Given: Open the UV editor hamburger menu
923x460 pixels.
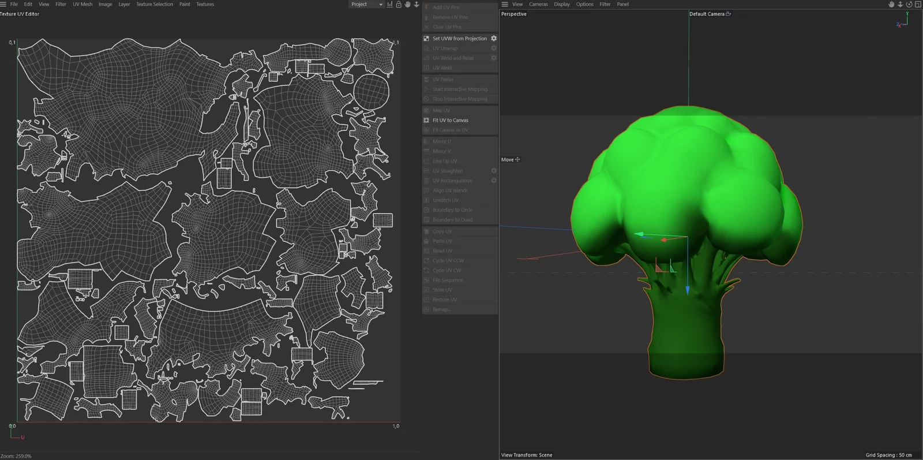Looking at the screenshot, I should [x=3, y=4].
